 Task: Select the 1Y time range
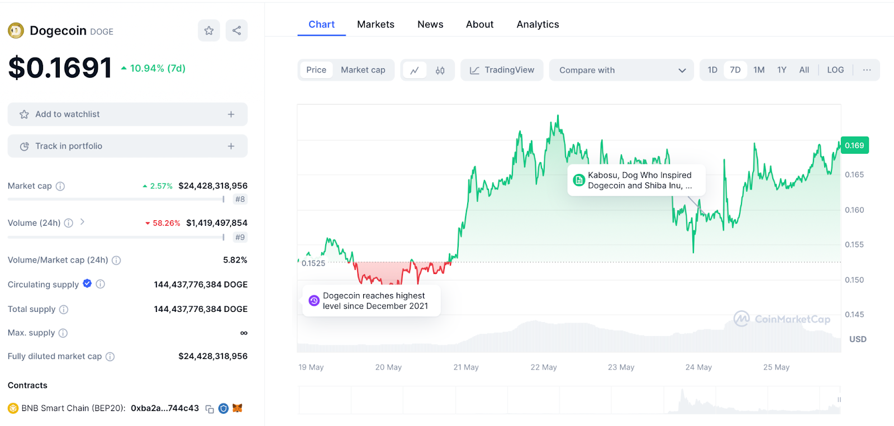pyautogui.click(x=782, y=70)
